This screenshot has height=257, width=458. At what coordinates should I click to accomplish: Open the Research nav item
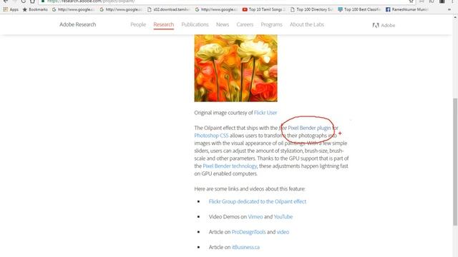[164, 24]
